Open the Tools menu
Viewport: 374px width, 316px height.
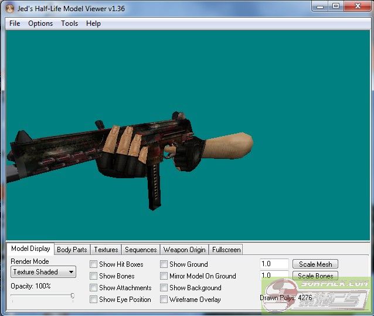69,23
